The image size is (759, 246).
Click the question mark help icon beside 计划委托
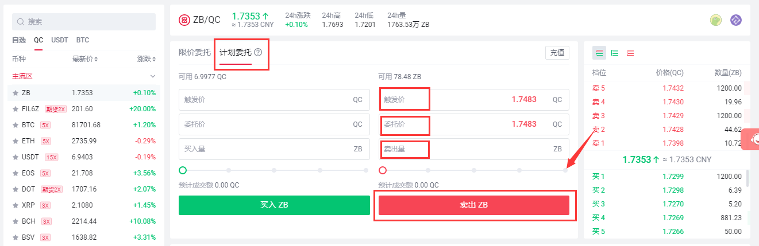(x=258, y=52)
